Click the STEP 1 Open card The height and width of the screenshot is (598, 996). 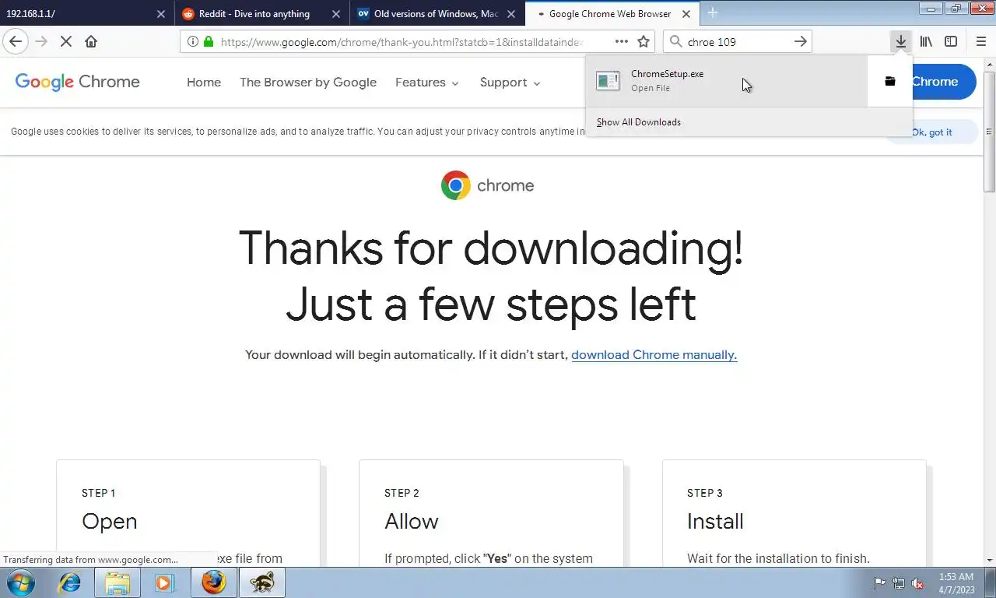point(188,514)
